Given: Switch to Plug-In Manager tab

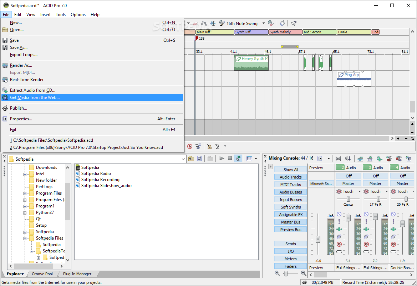Looking at the screenshot, I should (x=77, y=274).
